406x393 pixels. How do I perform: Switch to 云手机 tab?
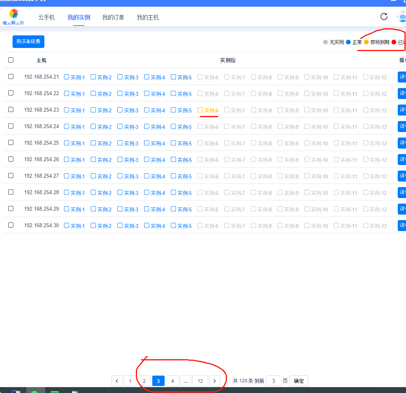46,17
